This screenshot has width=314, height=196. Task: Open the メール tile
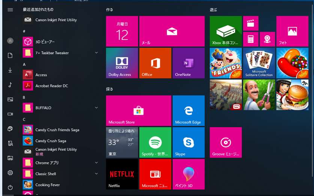click(172, 31)
